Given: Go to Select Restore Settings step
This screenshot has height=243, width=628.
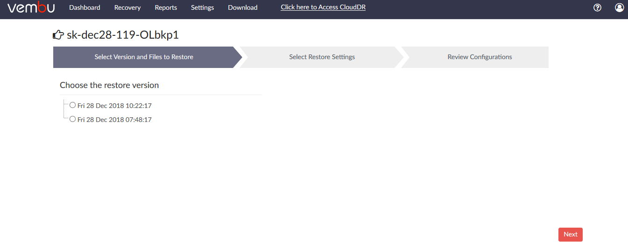Looking at the screenshot, I should [x=322, y=57].
